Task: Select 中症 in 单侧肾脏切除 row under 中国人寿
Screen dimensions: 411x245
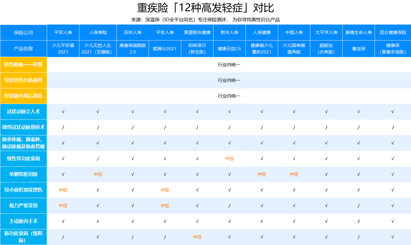Action: pyautogui.click(x=294, y=174)
